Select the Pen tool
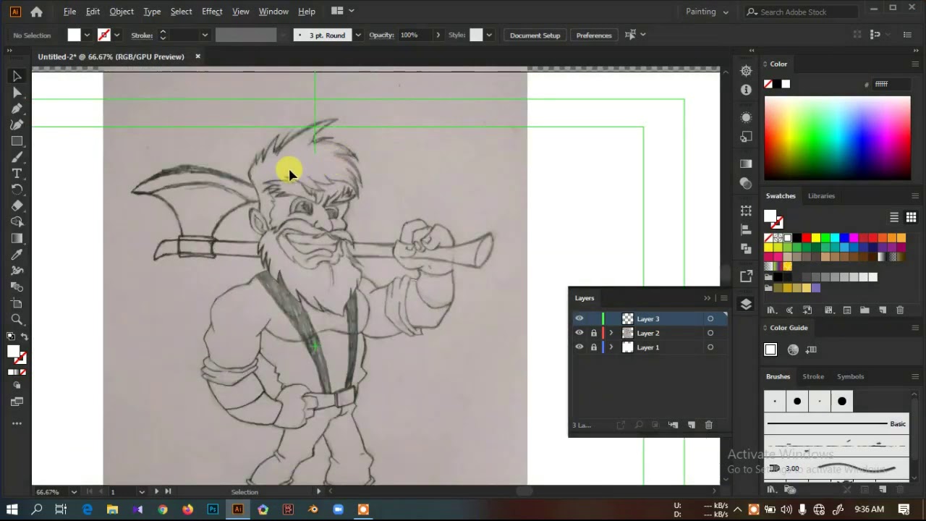Image resolution: width=926 pixels, height=521 pixels. pyautogui.click(x=17, y=109)
